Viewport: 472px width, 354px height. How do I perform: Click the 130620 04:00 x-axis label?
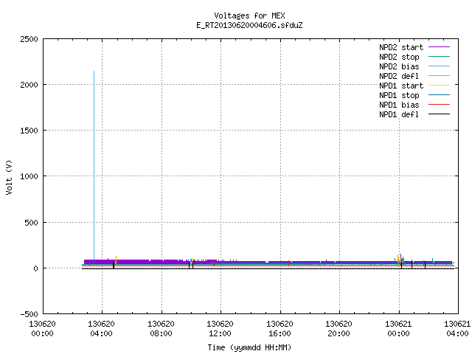tap(102, 329)
